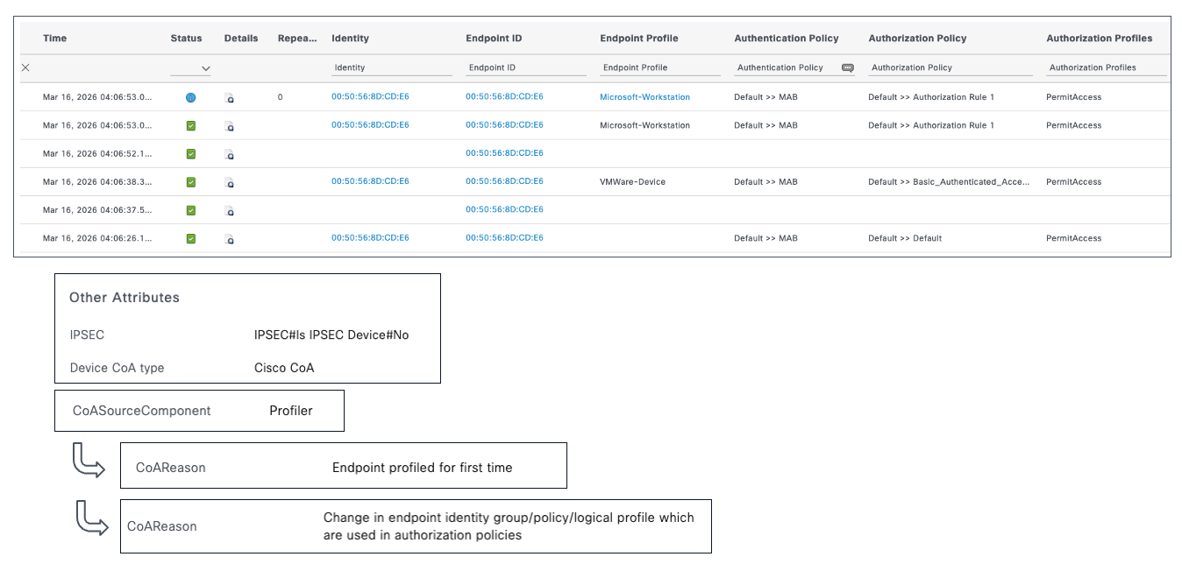Open Endpoint ID link in the 04:06:26.1 row

click(x=504, y=238)
